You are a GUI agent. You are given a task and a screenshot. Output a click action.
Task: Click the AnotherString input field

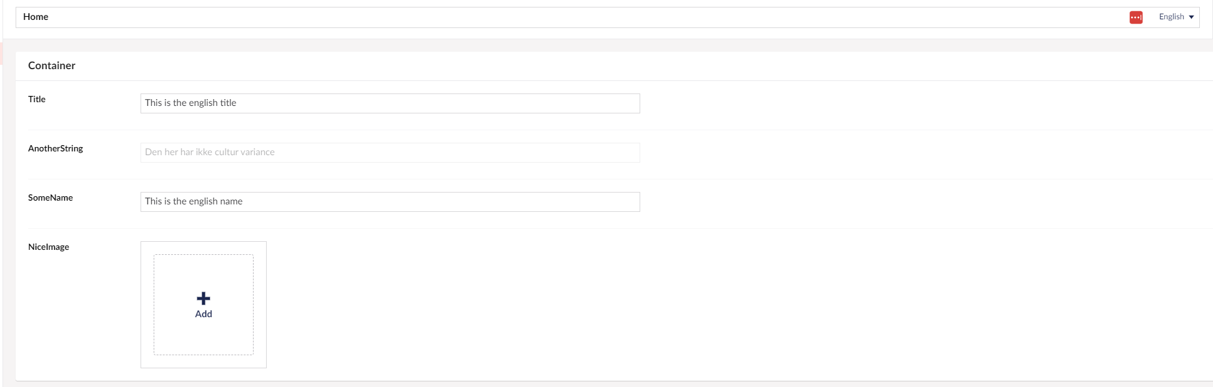(x=390, y=152)
